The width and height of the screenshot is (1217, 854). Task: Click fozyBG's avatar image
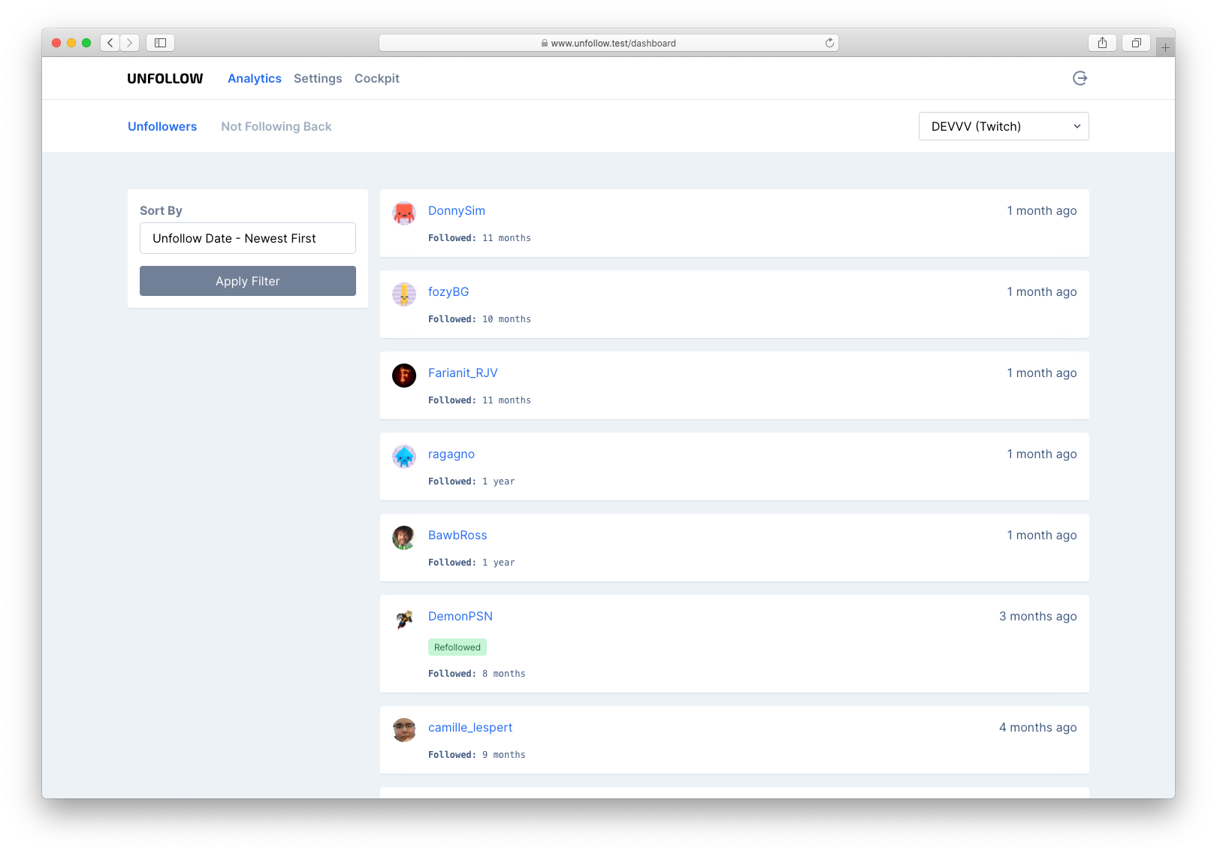[x=404, y=294]
